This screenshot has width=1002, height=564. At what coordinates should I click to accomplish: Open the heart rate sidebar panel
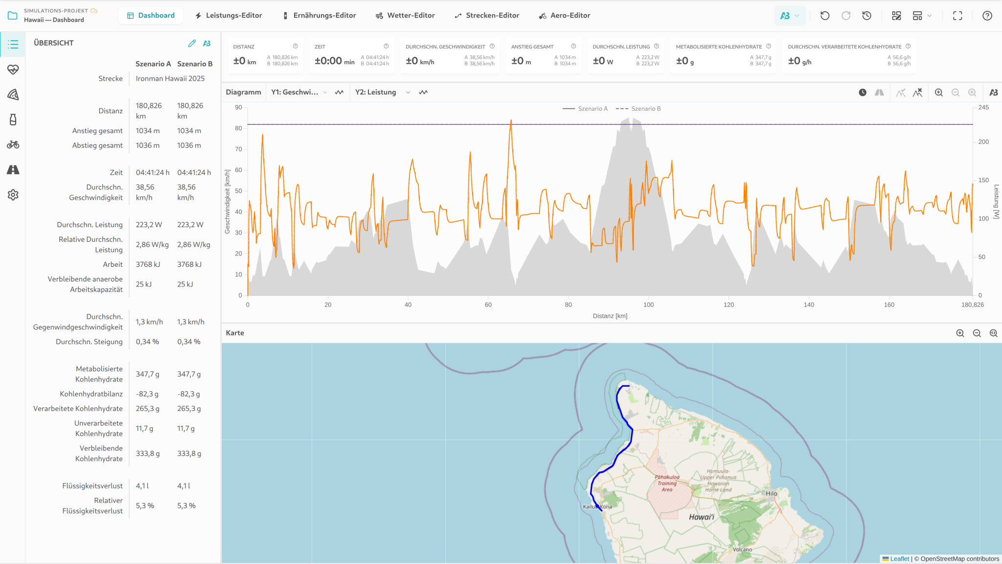tap(13, 70)
